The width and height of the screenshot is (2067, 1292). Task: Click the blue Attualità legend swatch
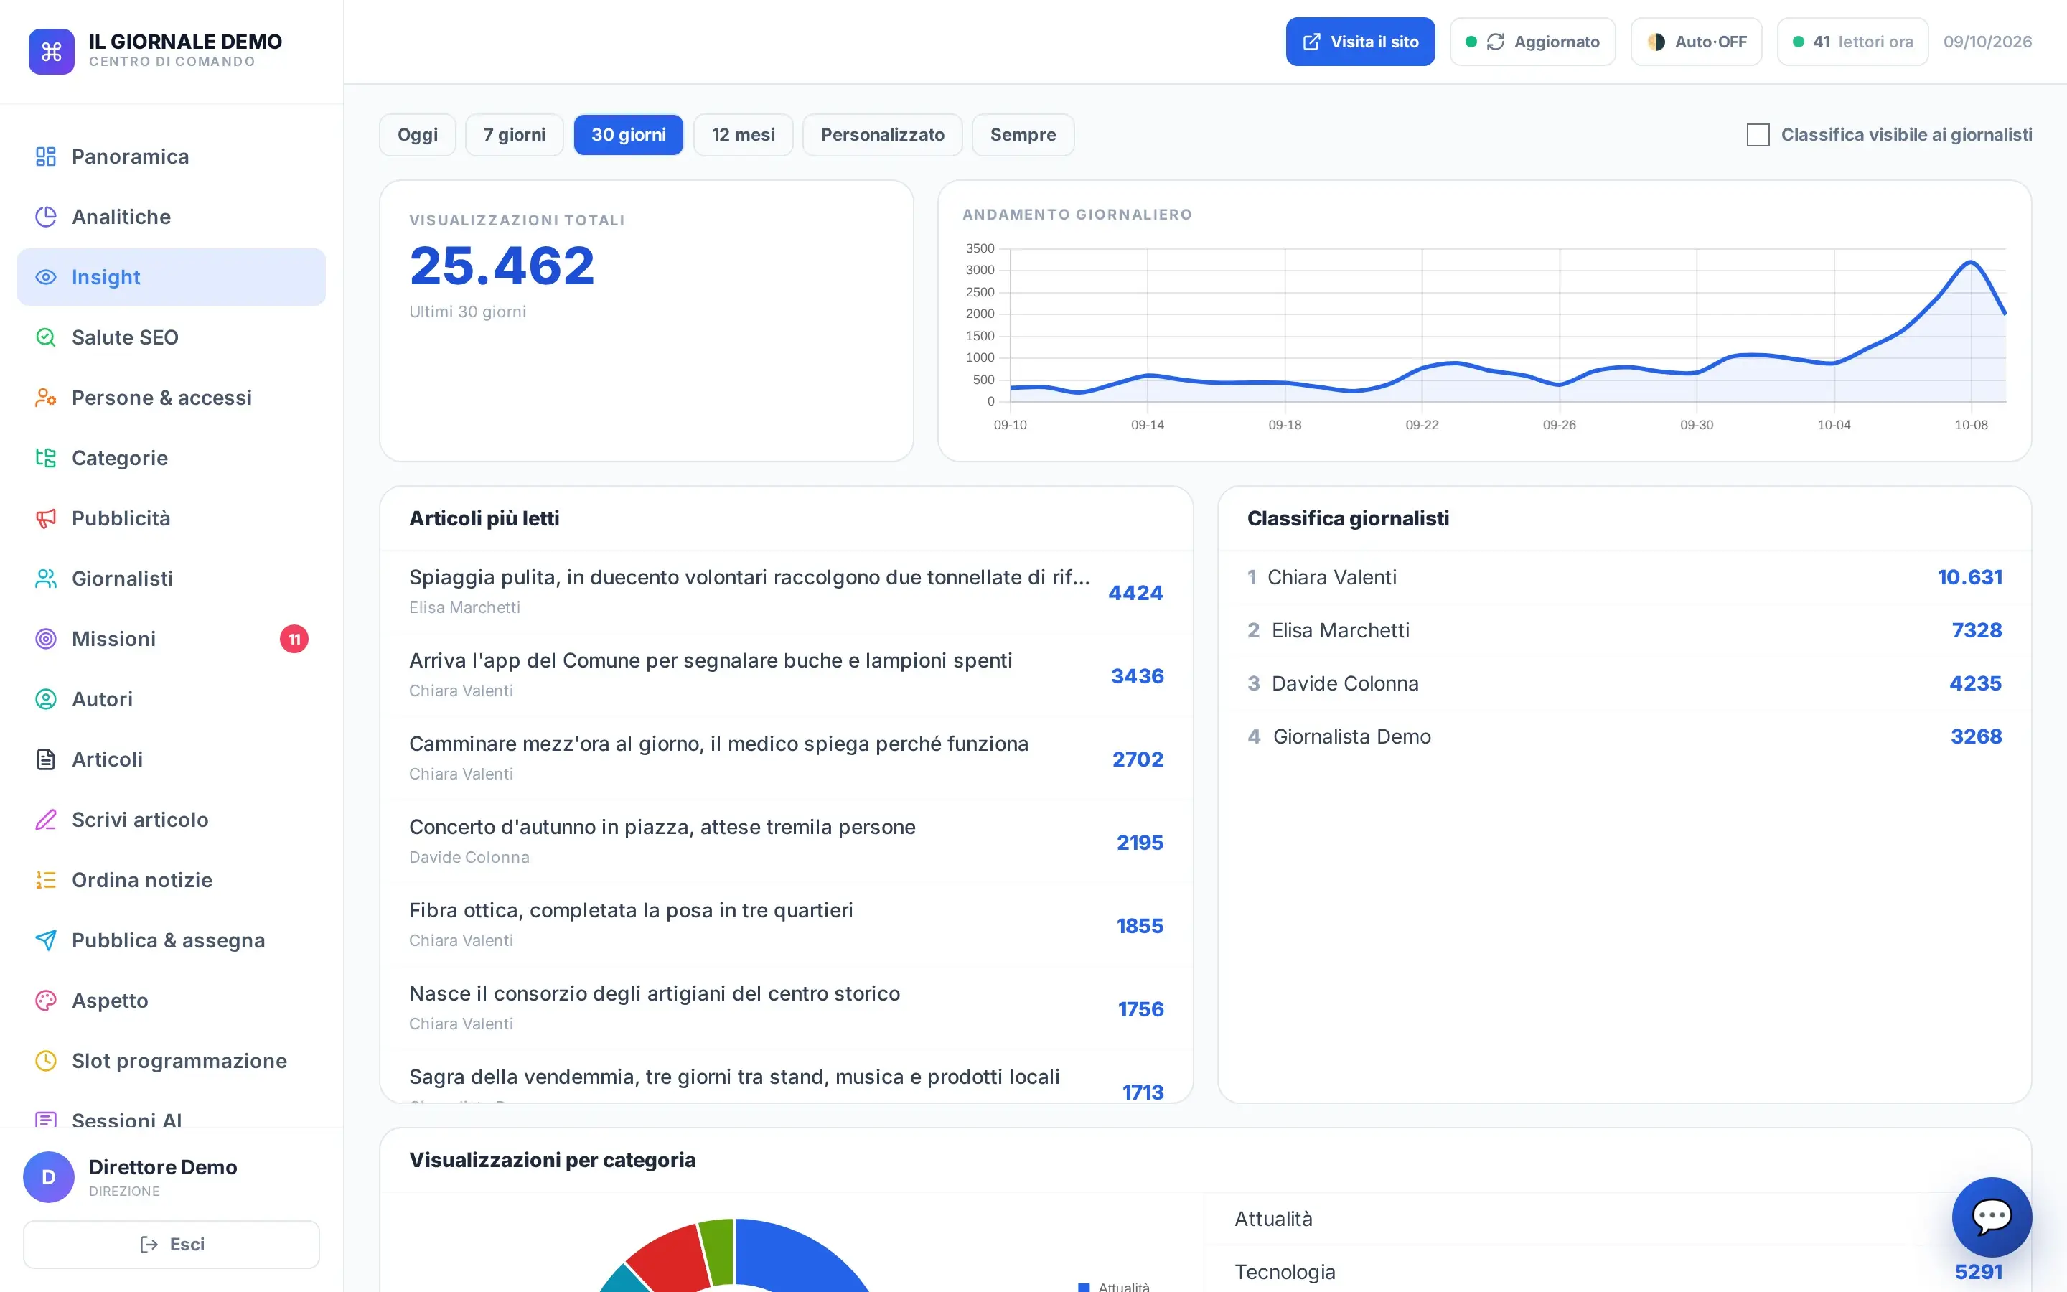tap(1084, 1286)
